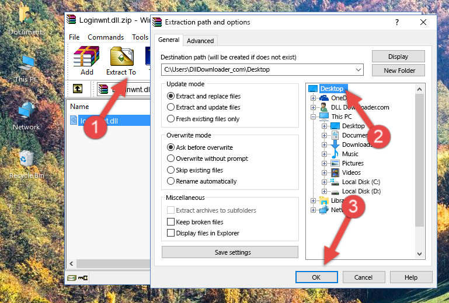
Task: Click the Extract To toolbar icon
Action: pyautogui.click(x=121, y=61)
